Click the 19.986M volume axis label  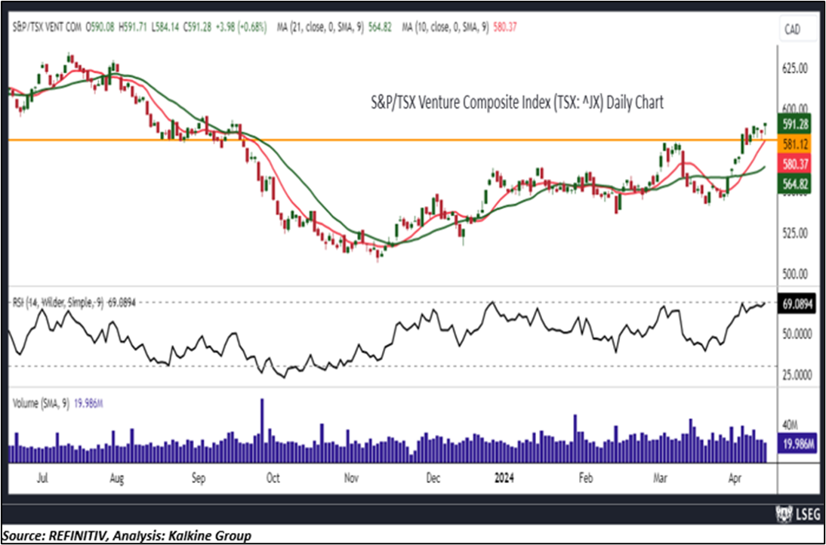(x=796, y=444)
